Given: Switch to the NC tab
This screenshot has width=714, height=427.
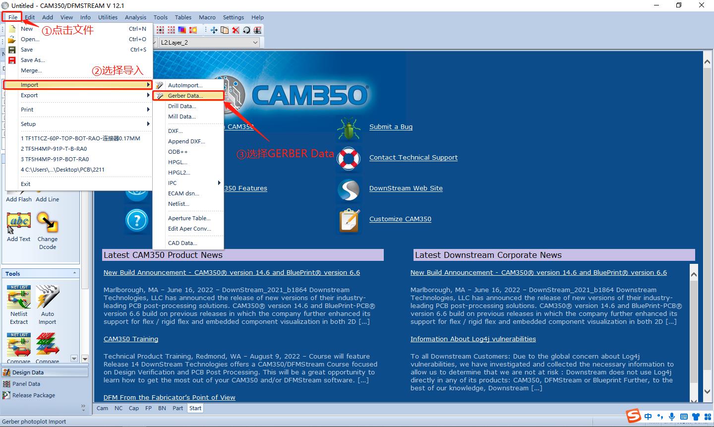Looking at the screenshot, I should click(119, 408).
